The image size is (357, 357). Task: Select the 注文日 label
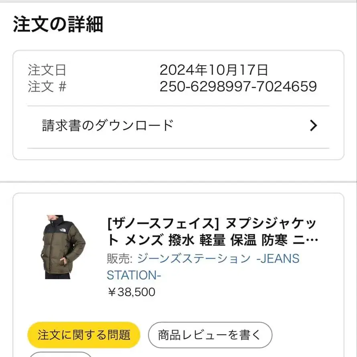click(46, 70)
